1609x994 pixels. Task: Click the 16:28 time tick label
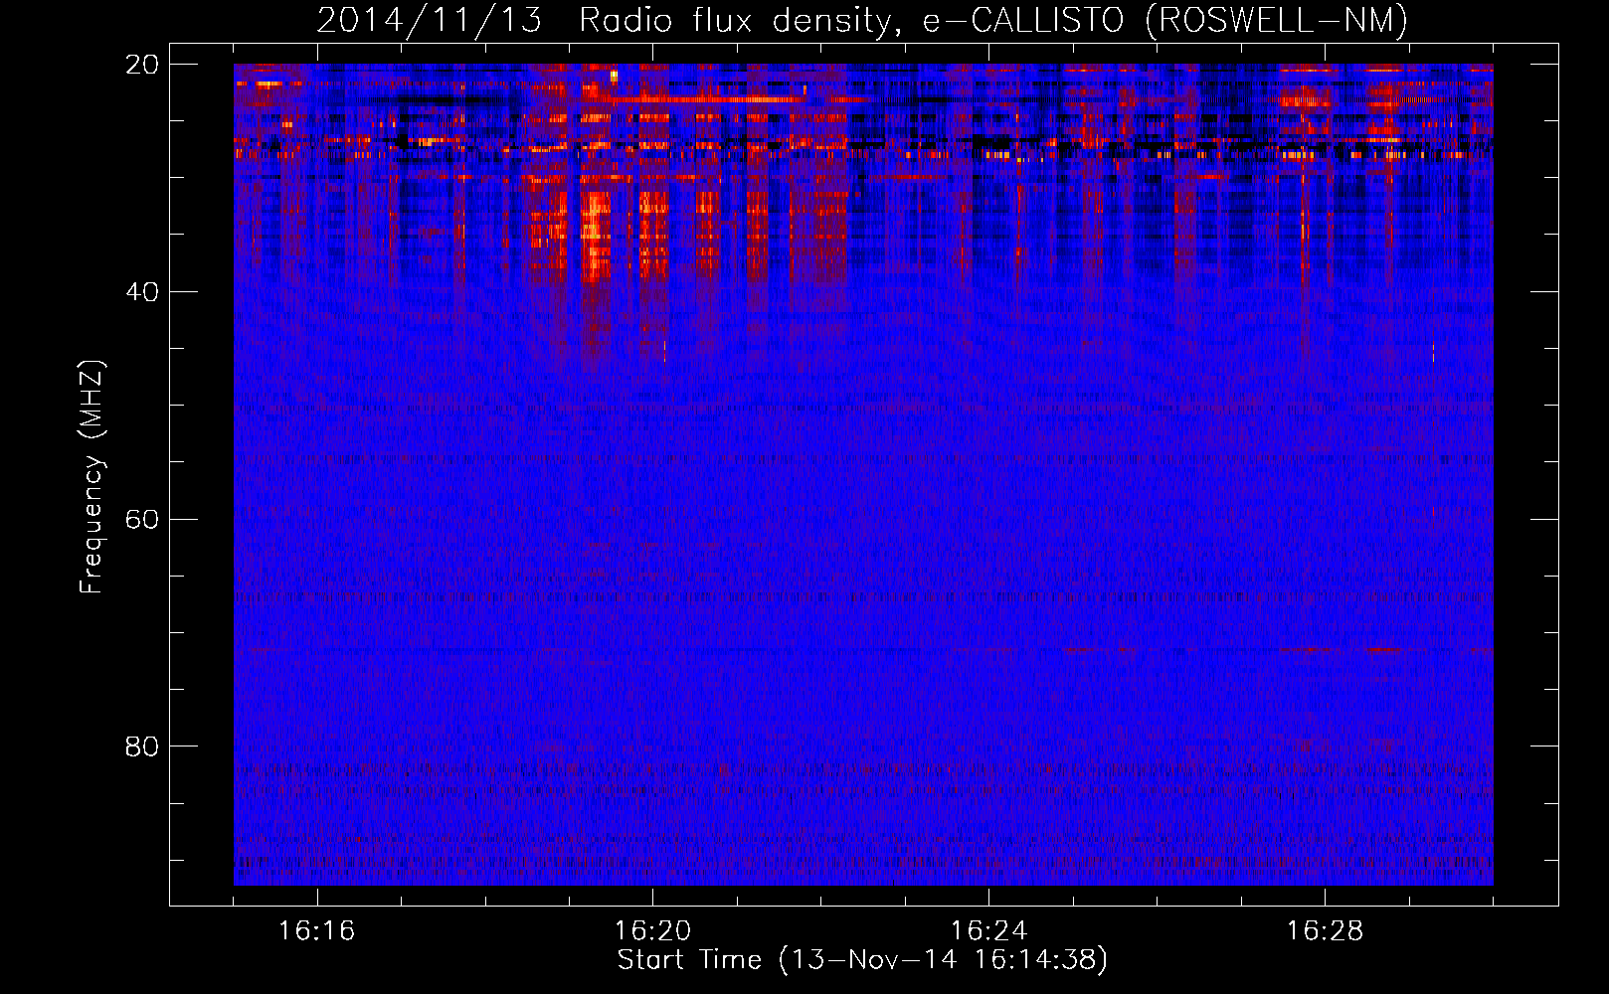1325,931
